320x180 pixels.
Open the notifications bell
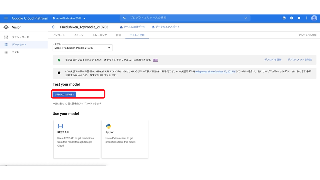click(x=299, y=18)
